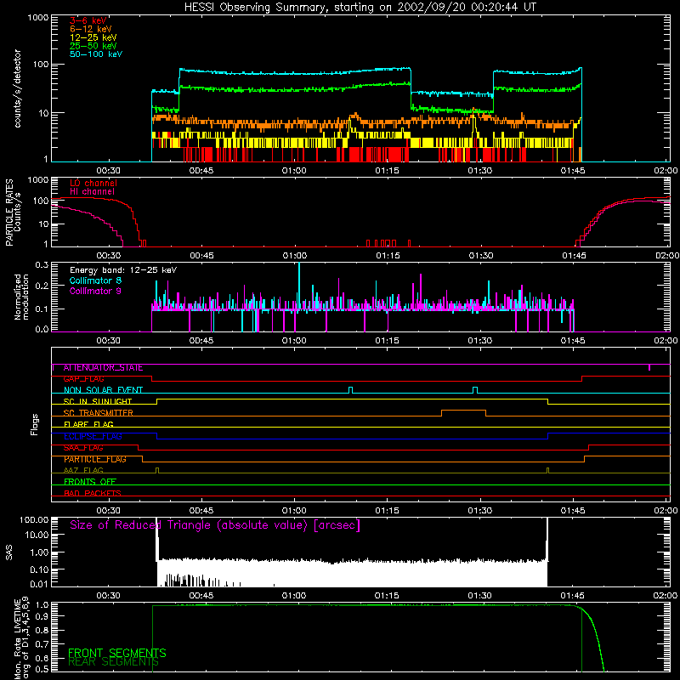Select the HI channel legend label
Image resolution: width=680 pixels, height=680 pixels.
(93, 192)
